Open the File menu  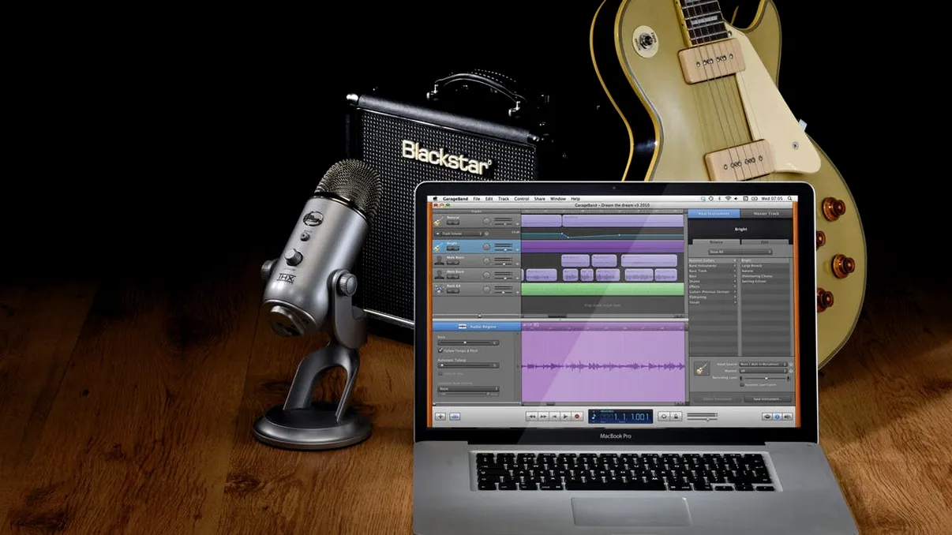click(x=477, y=199)
